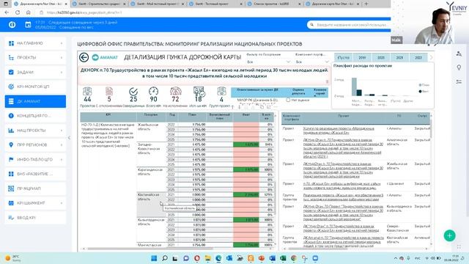Click the gauge icon showing 90 total KPI
Image resolution: width=469 pixels, height=264 pixels.
pyautogui.click(x=153, y=91)
